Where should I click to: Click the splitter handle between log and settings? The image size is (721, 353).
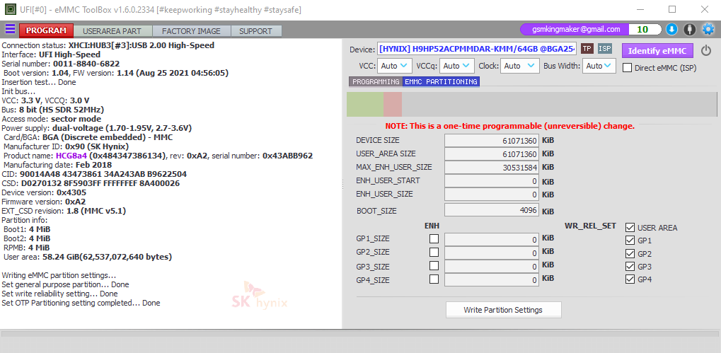pyautogui.click(x=343, y=184)
